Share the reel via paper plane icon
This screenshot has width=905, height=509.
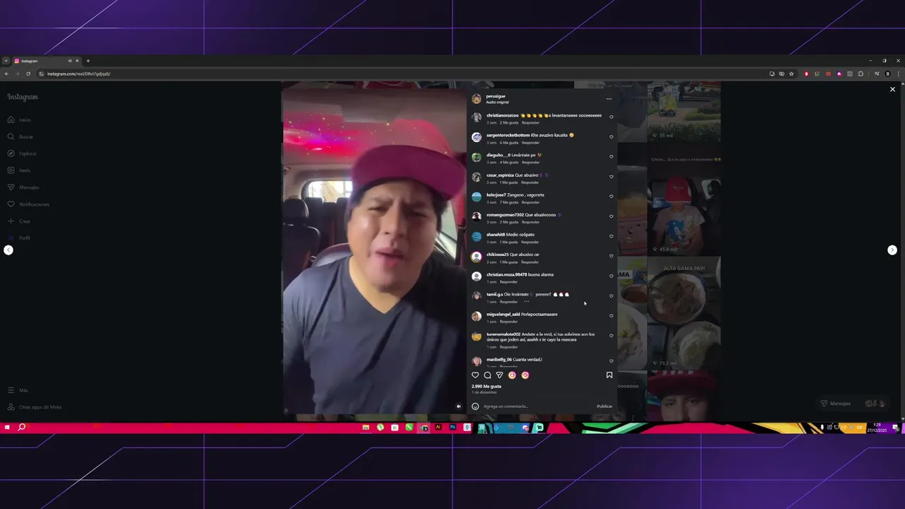coord(499,375)
